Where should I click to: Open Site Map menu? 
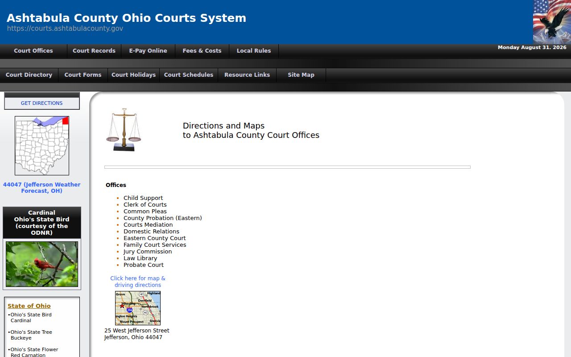301,75
